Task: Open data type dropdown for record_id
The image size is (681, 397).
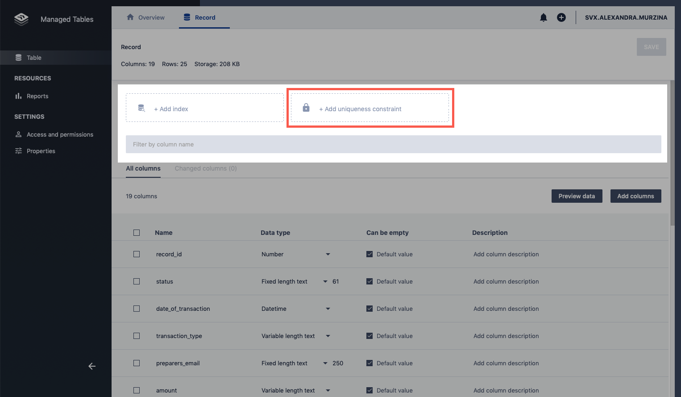Action: (x=328, y=254)
